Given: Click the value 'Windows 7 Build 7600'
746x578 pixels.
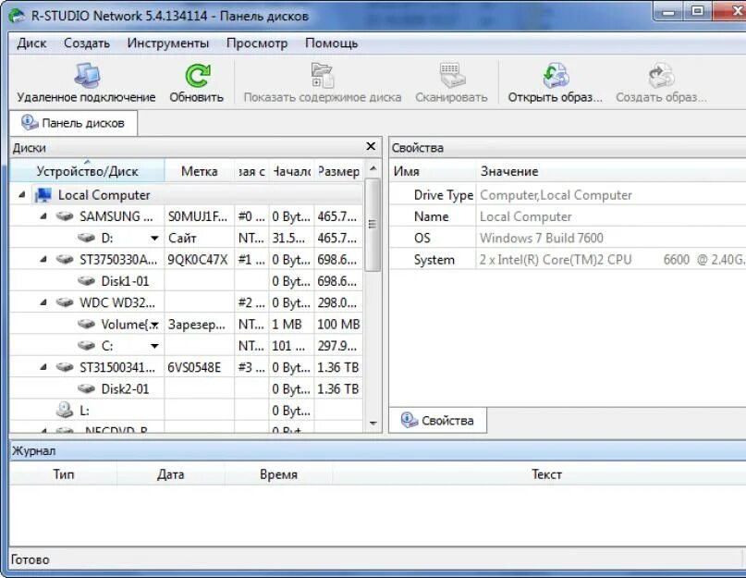Looking at the screenshot, I should coord(542,238).
